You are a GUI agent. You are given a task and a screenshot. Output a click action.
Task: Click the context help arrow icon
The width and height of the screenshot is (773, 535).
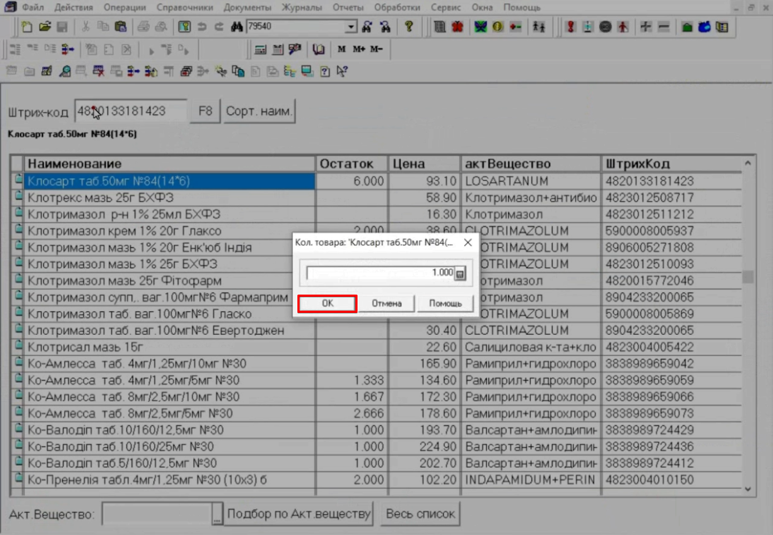click(342, 71)
